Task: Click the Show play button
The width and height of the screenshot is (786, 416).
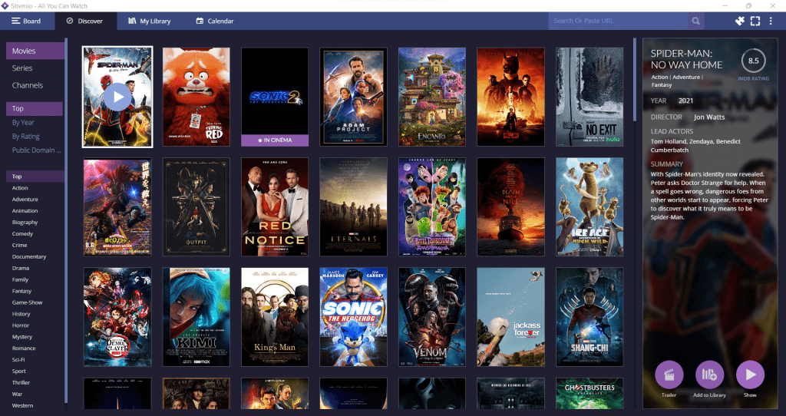Action: (x=750, y=375)
